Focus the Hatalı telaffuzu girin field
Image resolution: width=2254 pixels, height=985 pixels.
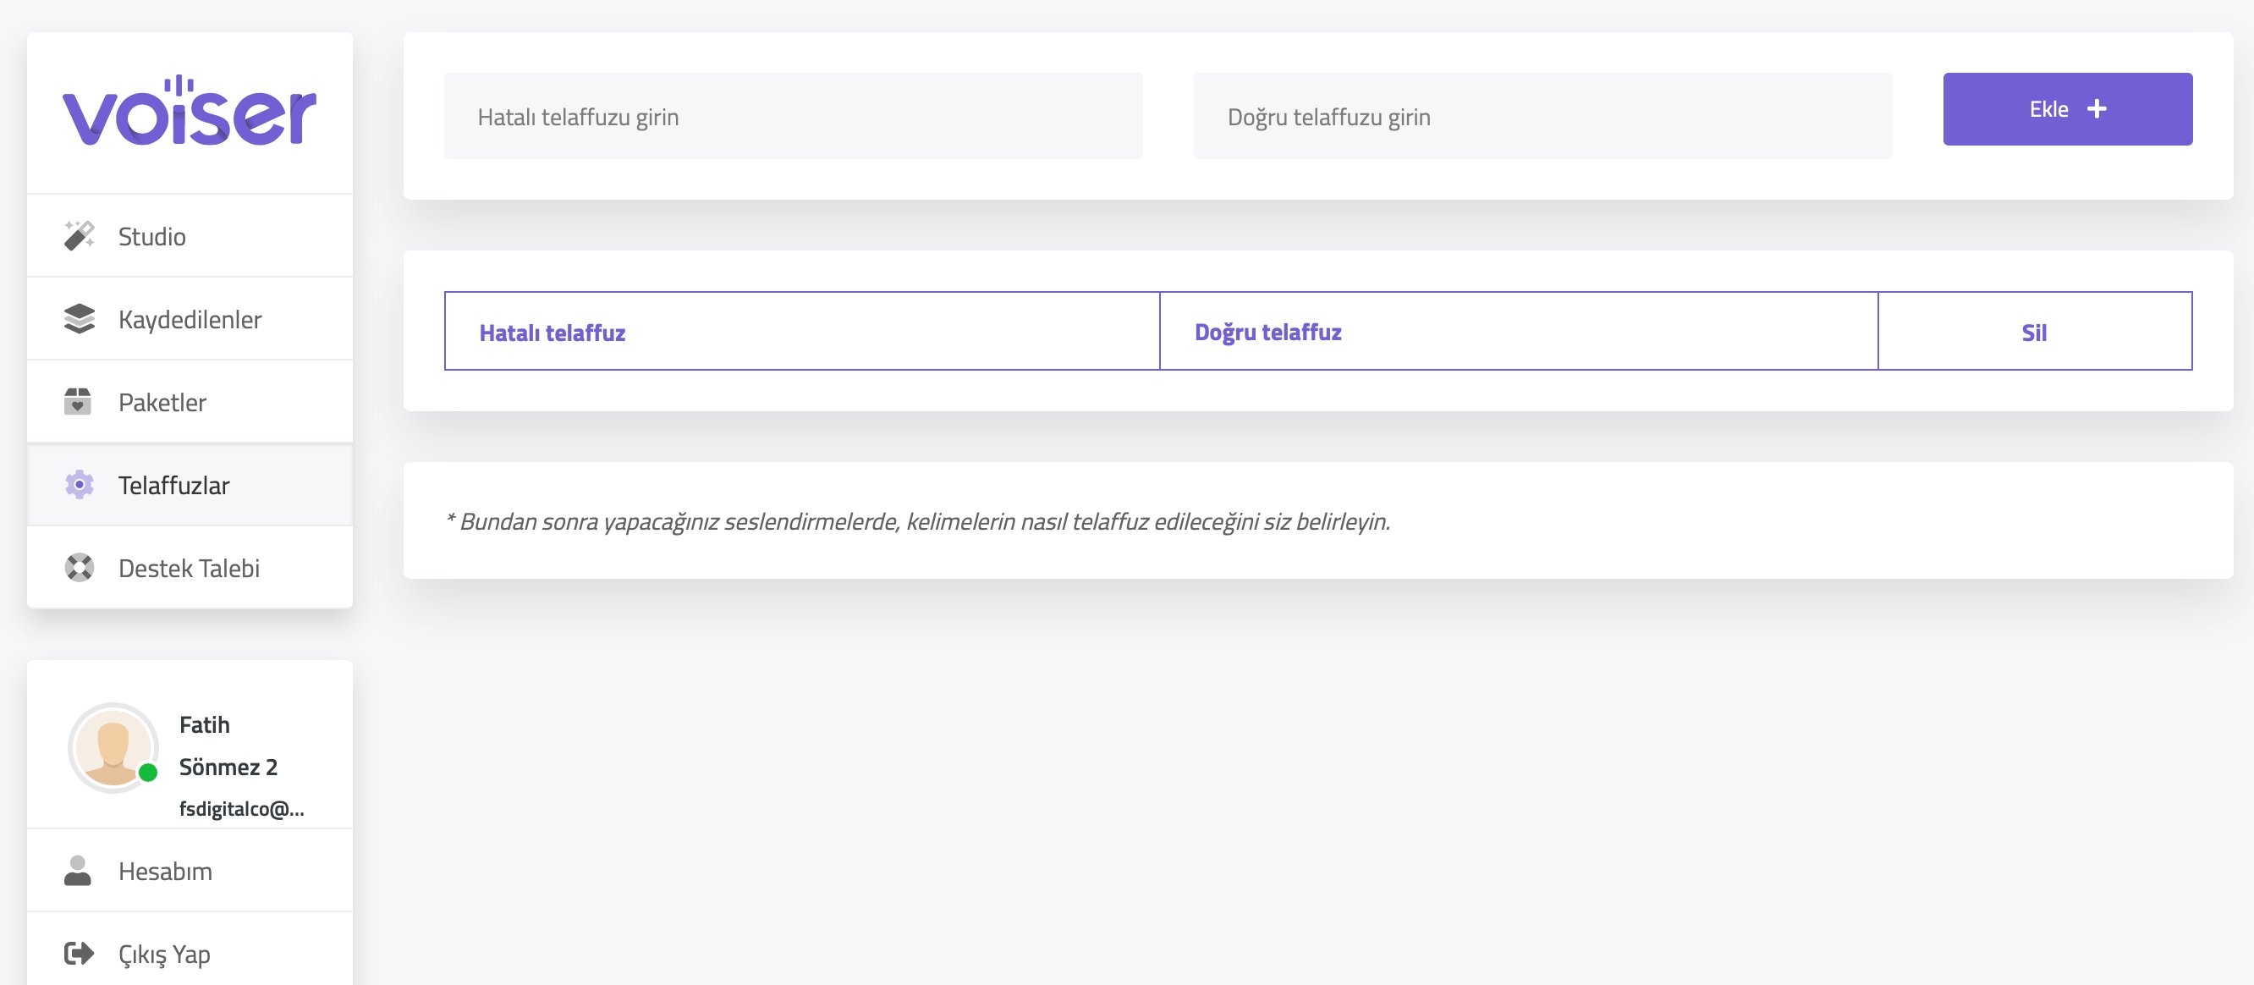click(x=793, y=115)
